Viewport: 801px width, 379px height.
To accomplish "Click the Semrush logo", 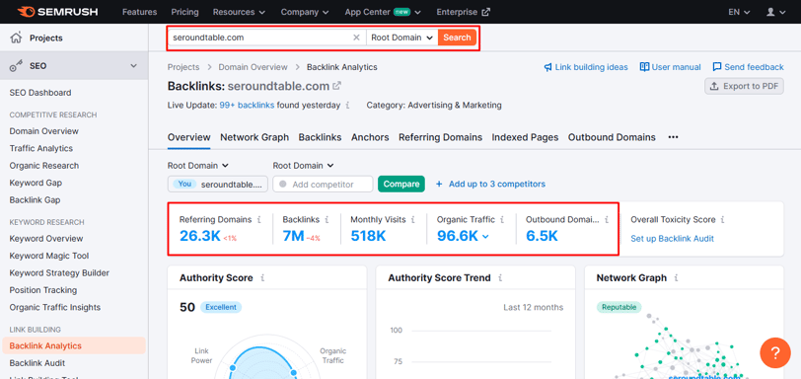I will pyautogui.click(x=57, y=11).
